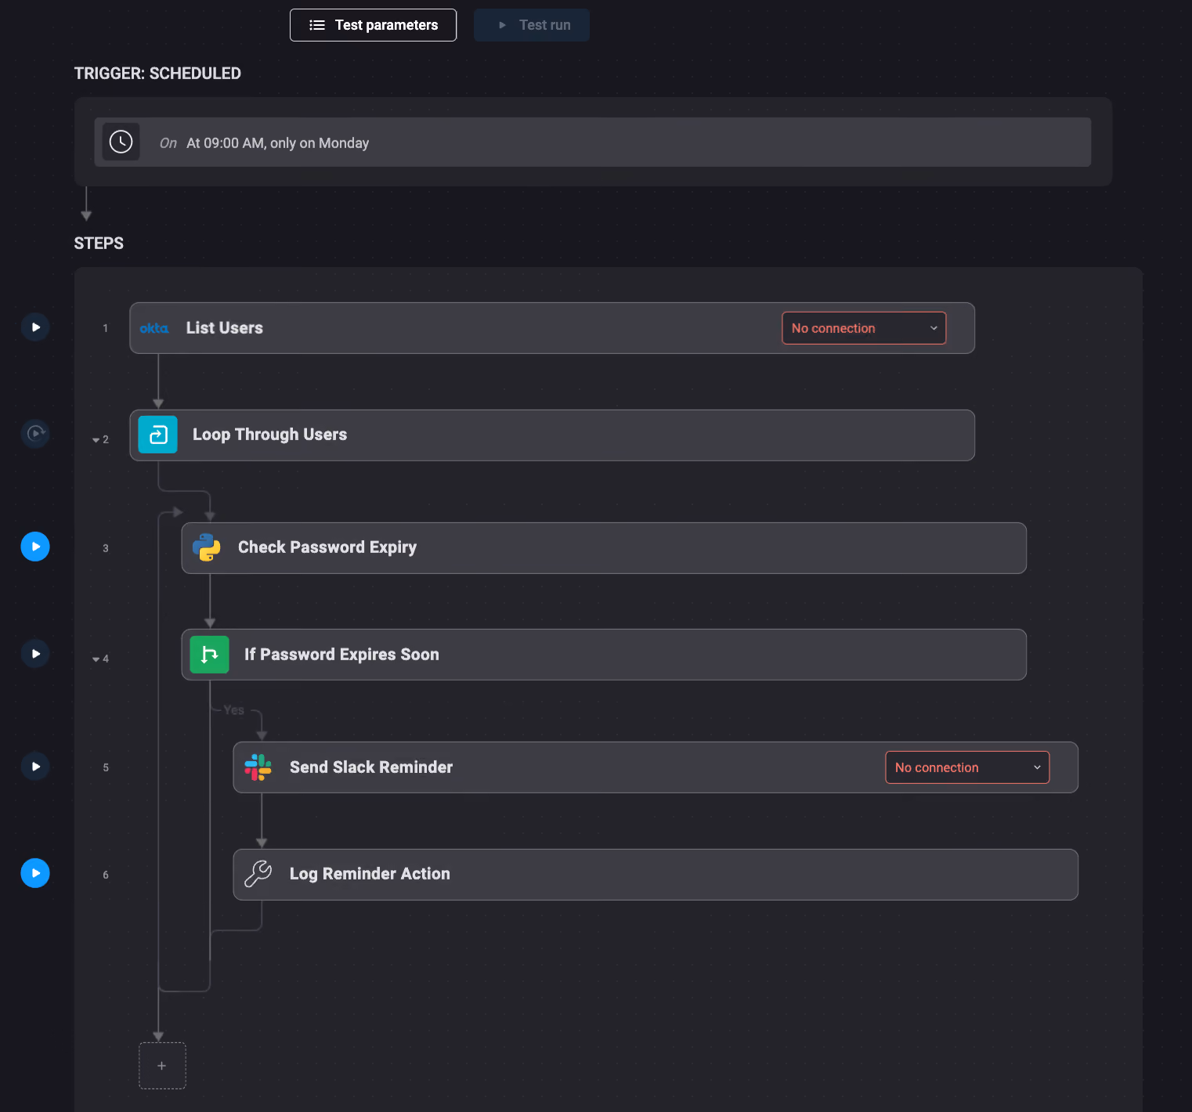Click the Python icon on Check Password Expiry

coord(207,547)
